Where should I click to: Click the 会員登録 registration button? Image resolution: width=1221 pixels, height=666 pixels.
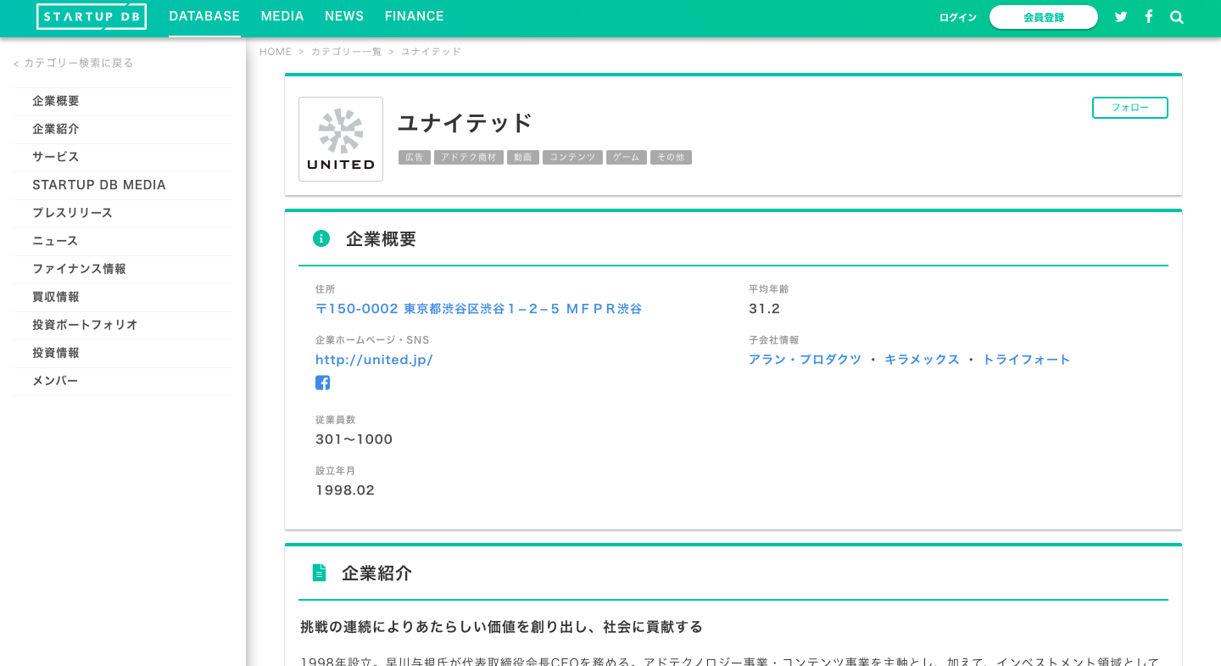pos(1044,17)
